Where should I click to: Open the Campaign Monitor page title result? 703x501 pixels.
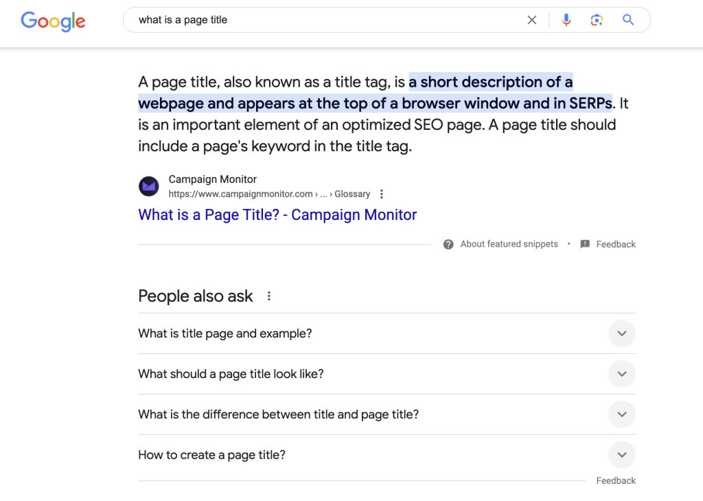(x=277, y=215)
